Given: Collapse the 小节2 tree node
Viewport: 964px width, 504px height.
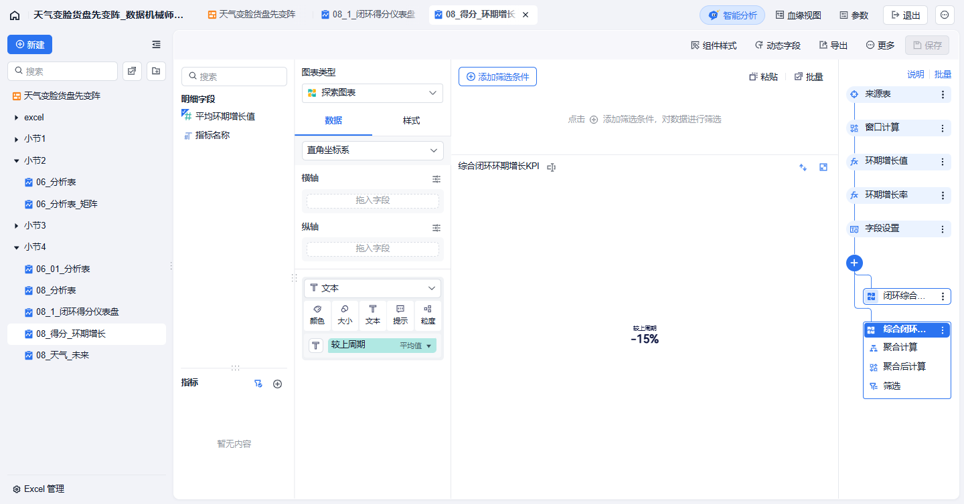Looking at the screenshot, I should [x=16, y=160].
